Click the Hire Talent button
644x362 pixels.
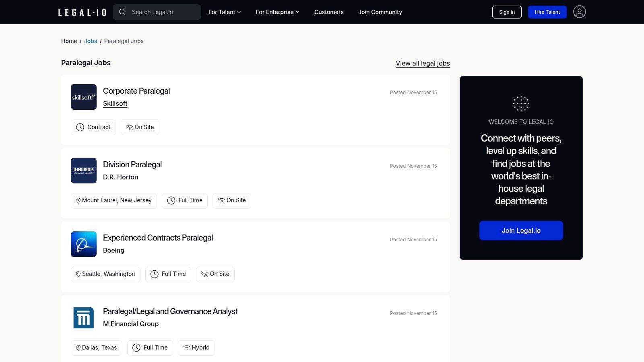coord(547,12)
